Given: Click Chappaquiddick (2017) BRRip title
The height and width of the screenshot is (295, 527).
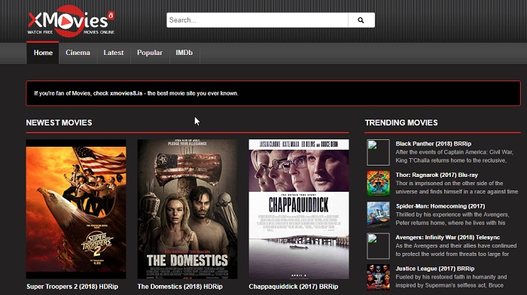Looking at the screenshot, I should [294, 287].
